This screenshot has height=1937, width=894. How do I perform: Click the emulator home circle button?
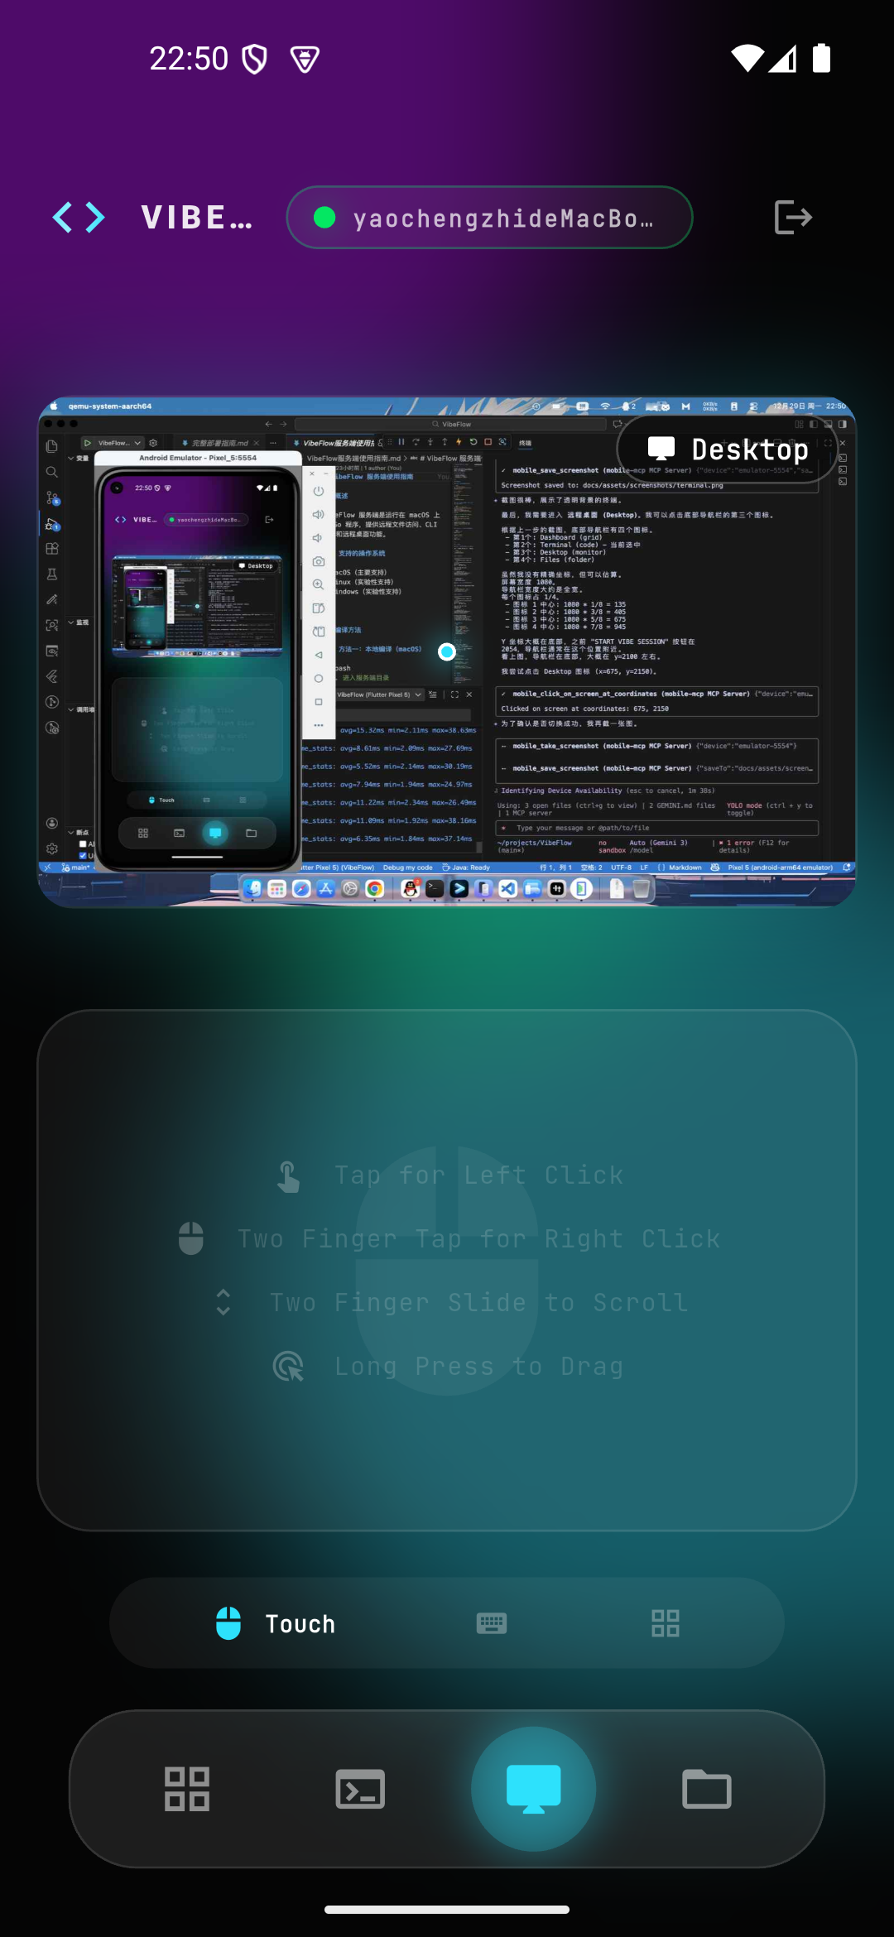(x=319, y=678)
